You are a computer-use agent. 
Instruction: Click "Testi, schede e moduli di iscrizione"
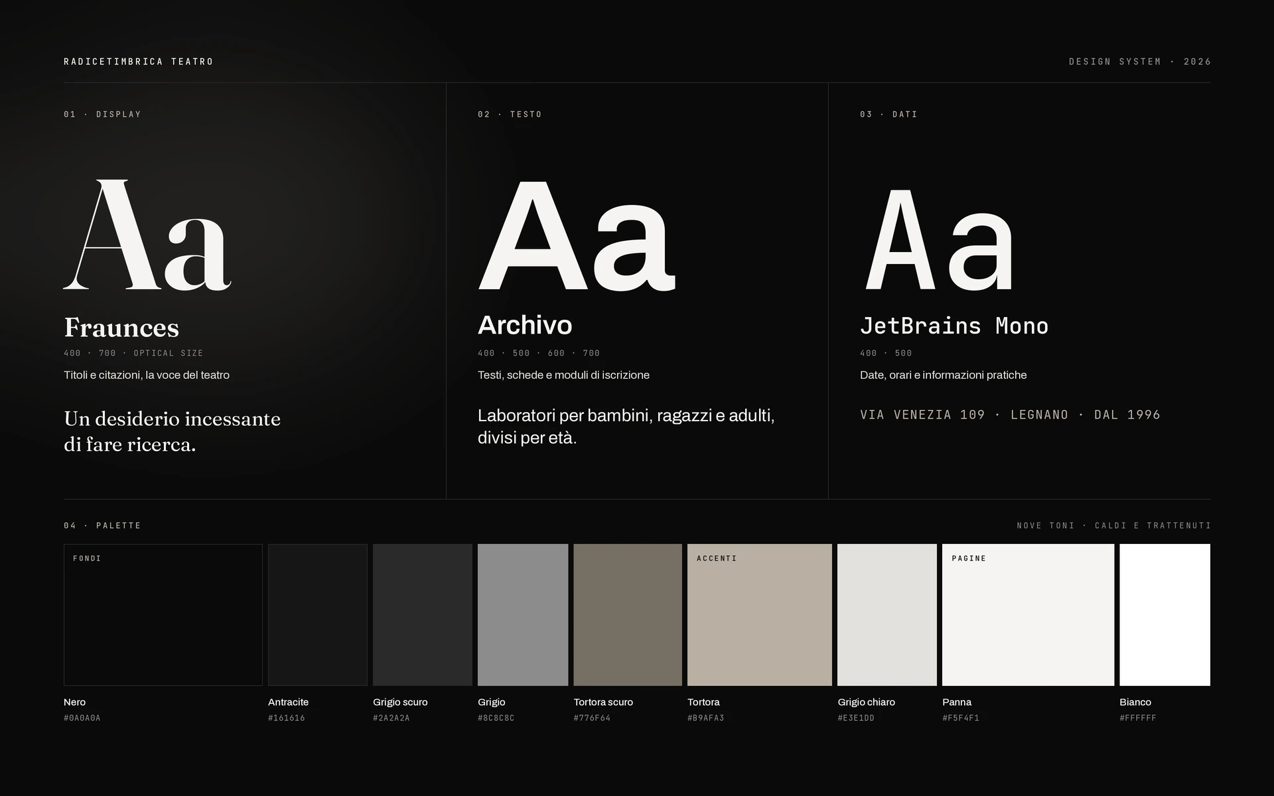tap(563, 375)
